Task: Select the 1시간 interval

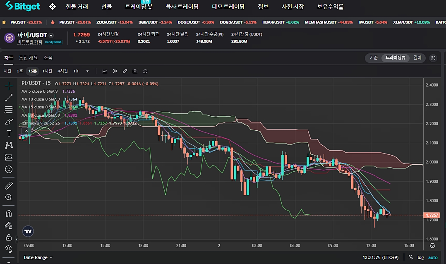Action: tap(47, 71)
